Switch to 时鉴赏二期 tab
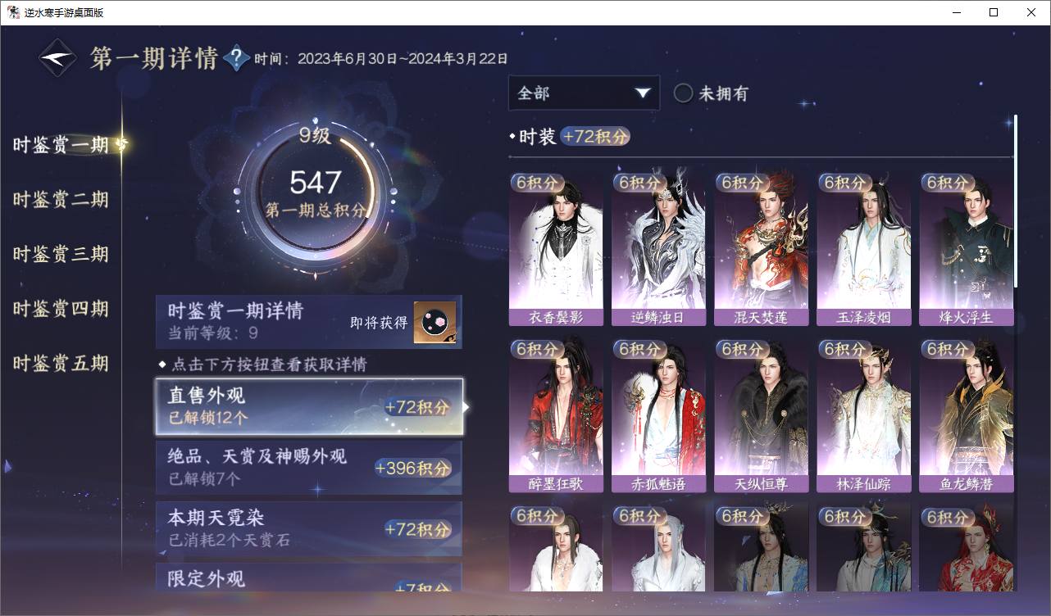Image resolution: width=1051 pixels, height=616 pixels. [x=61, y=200]
